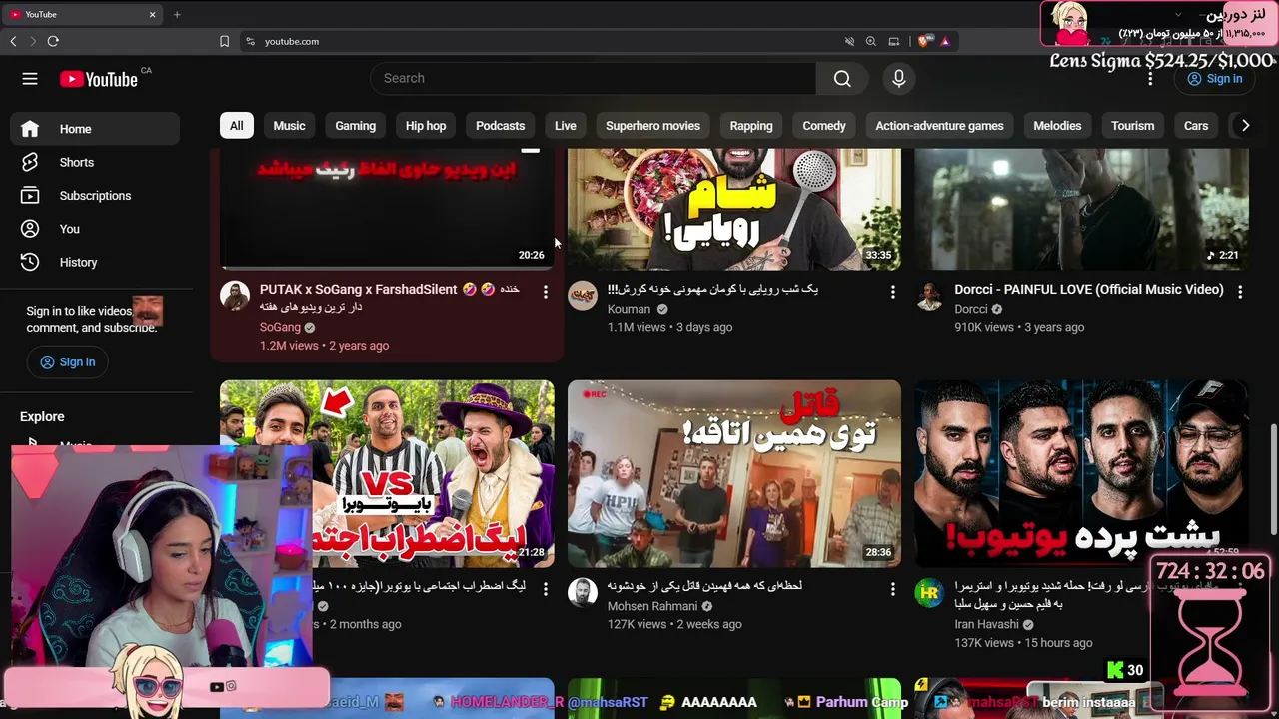
Task: Sign in from the sidebar button
Action: tap(67, 362)
